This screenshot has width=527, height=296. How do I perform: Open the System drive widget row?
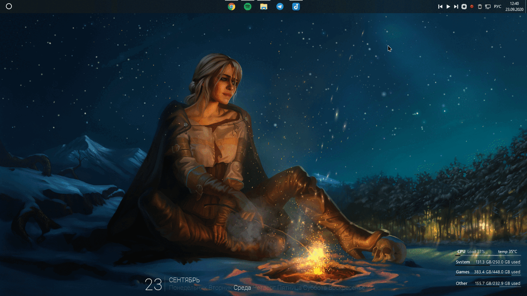click(x=488, y=262)
